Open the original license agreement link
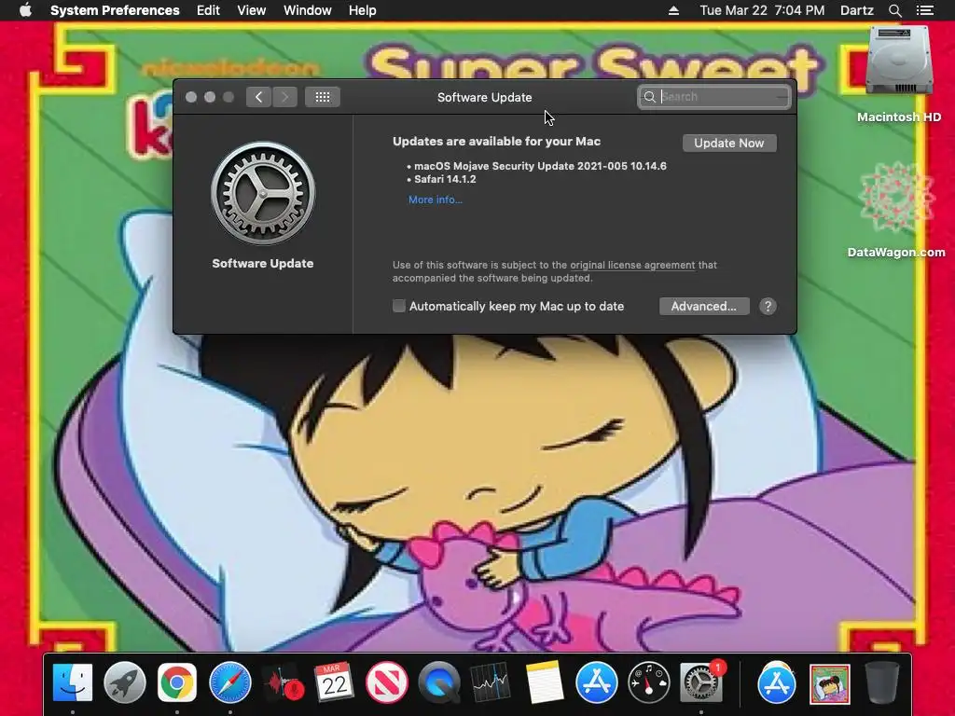This screenshot has height=716, width=955. tap(632, 265)
